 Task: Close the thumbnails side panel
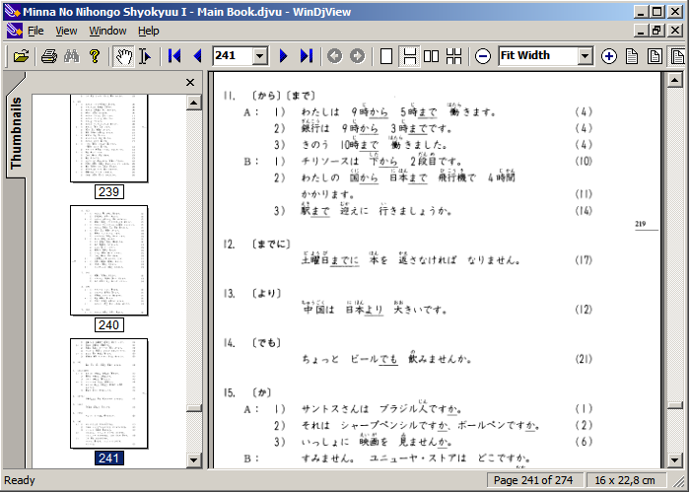click(x=190, y=83)
